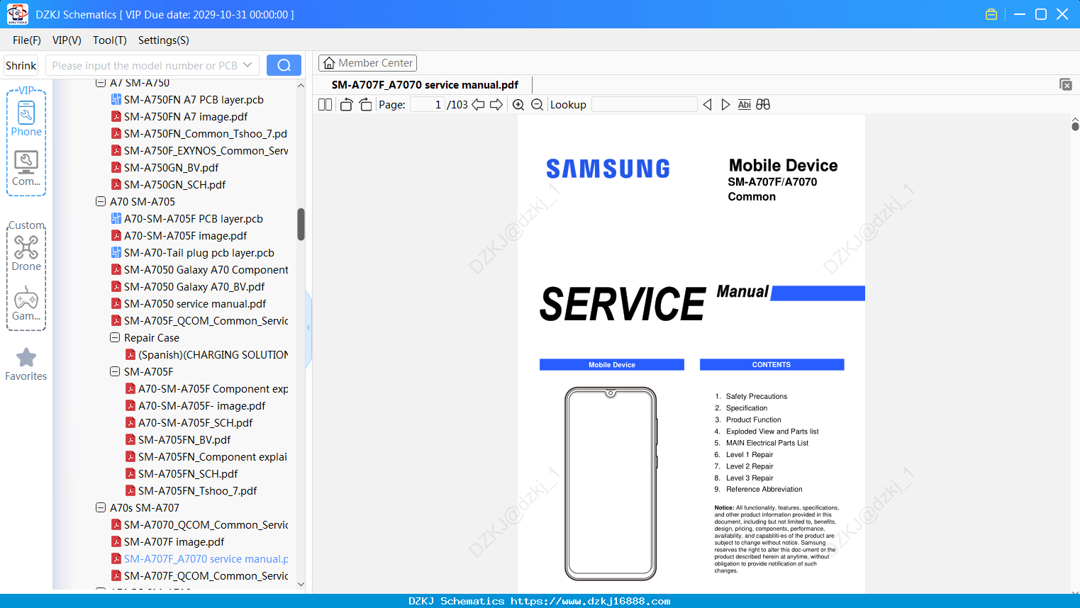
Task: Go to the previous PDF page
Action: click(479, 105)
